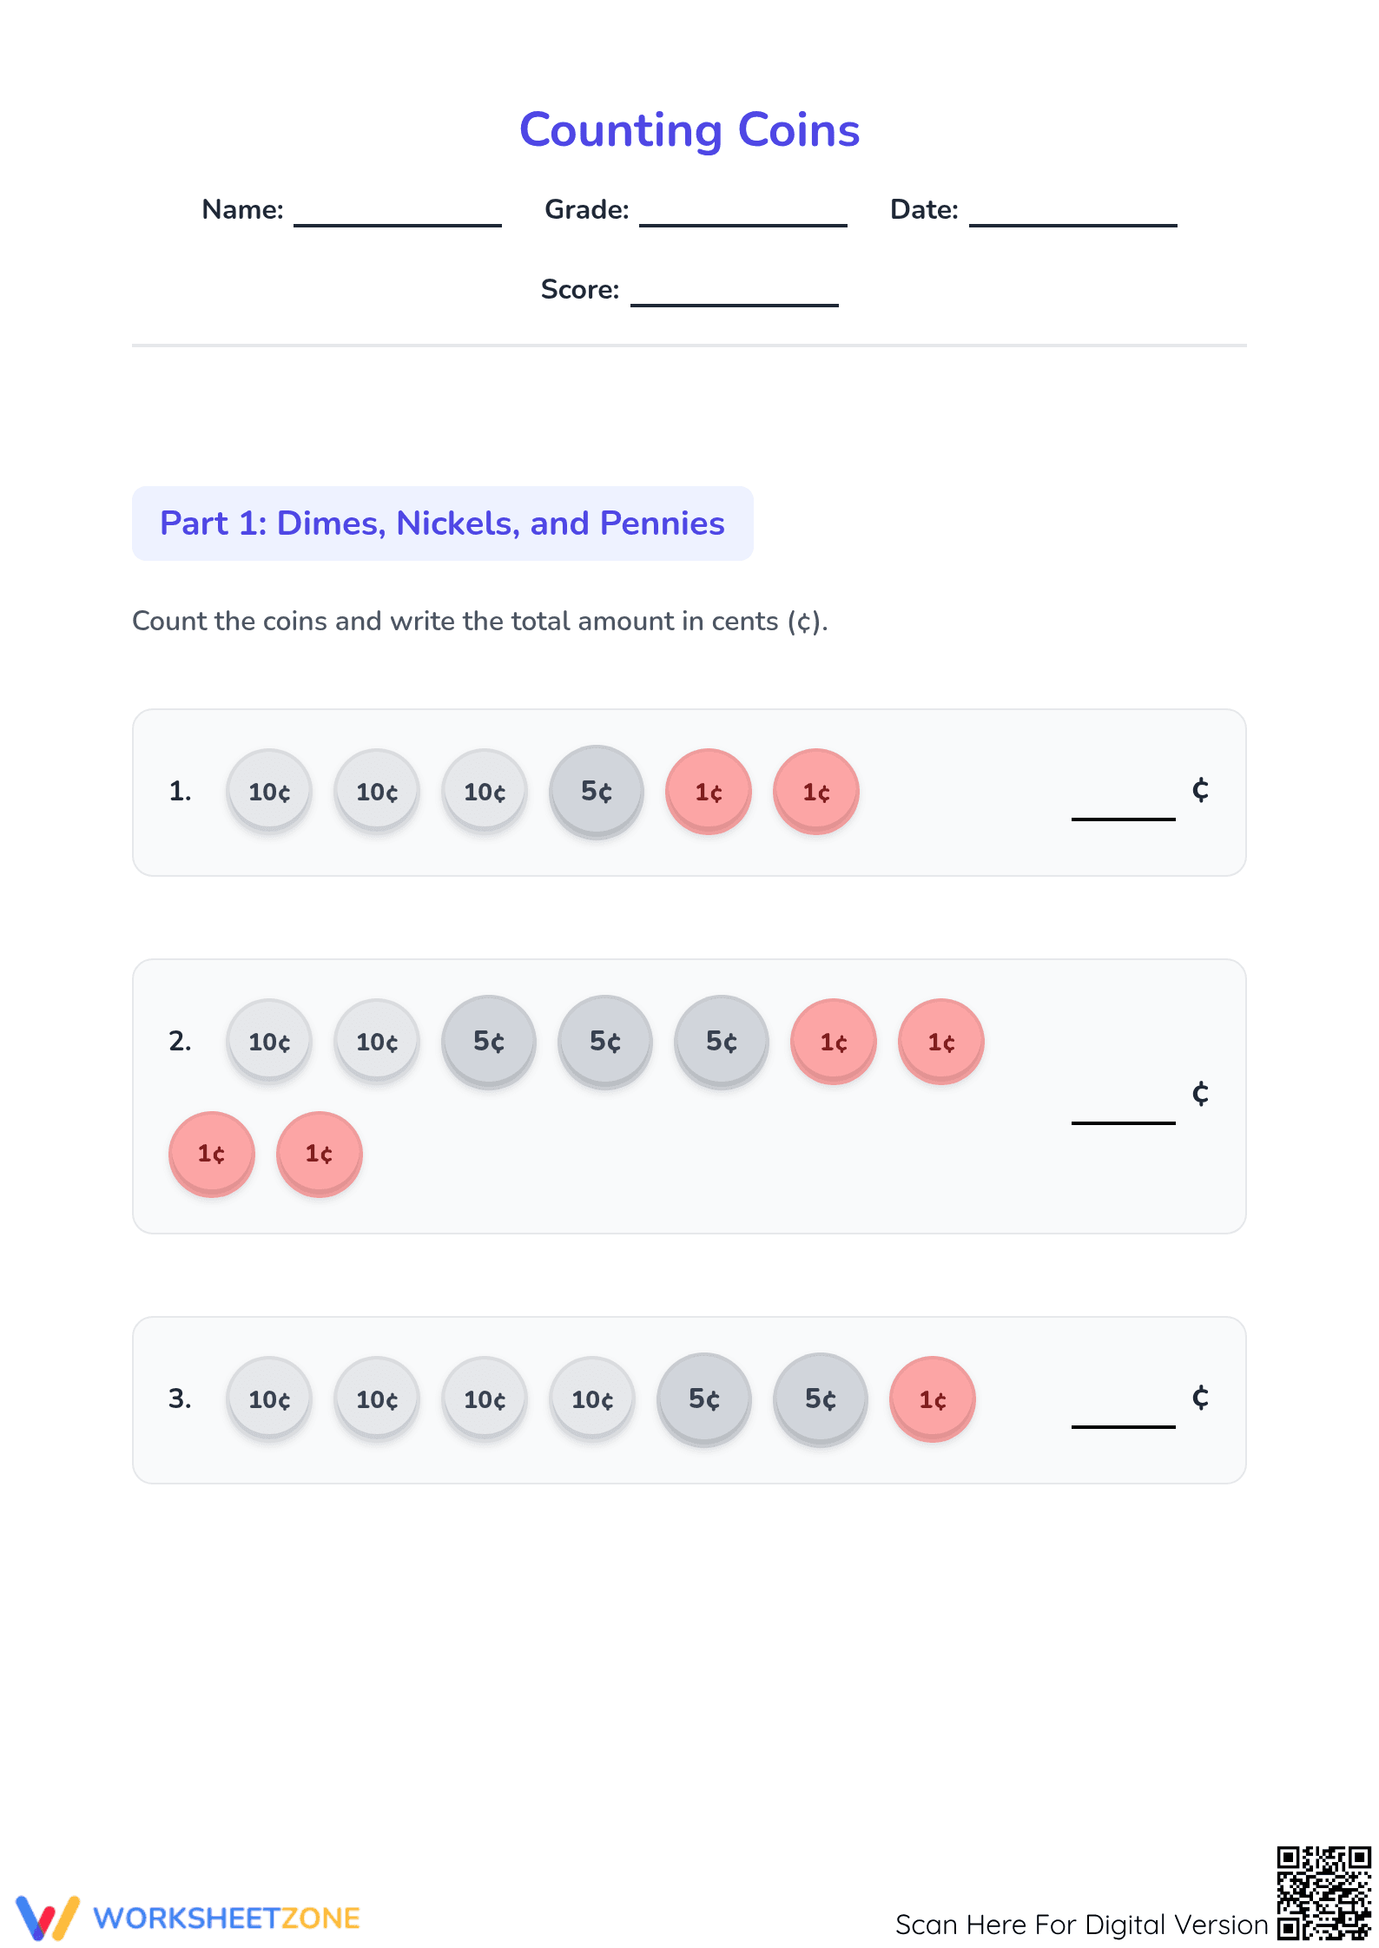The image size is (1379, 1948).
Task: Click the Date blank line
Action: [x=1073, y=225]
